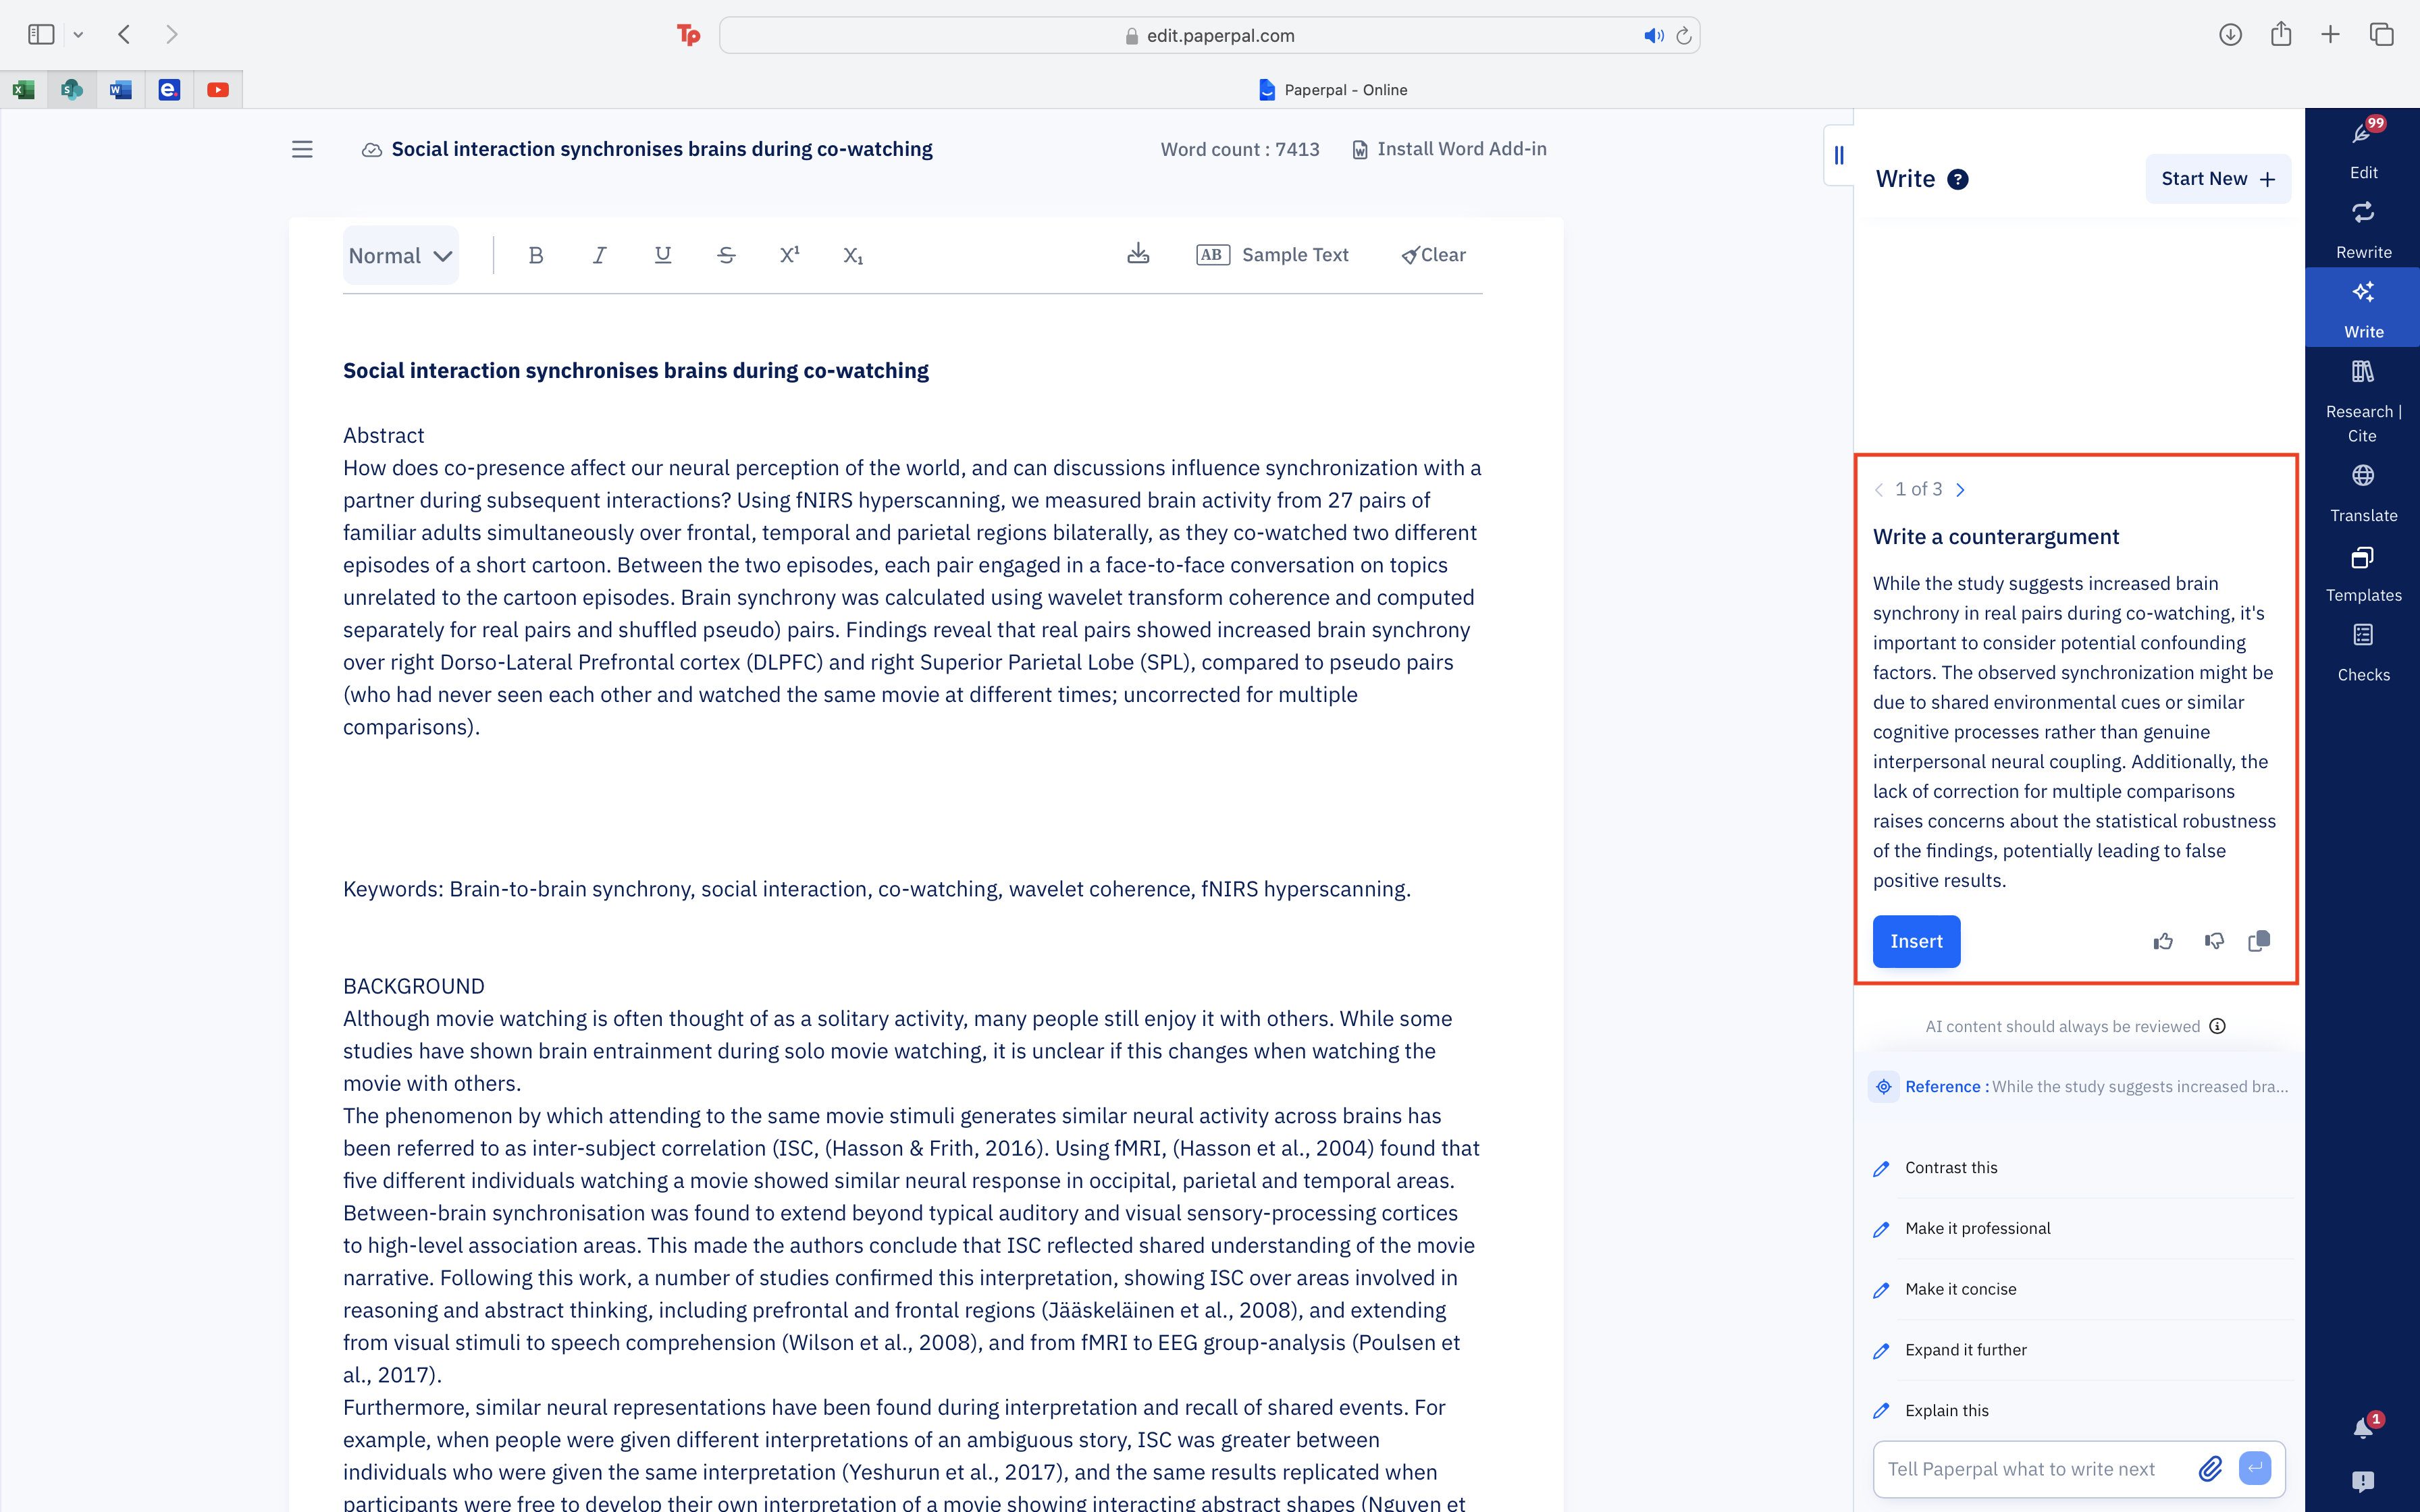Click the Write help question icon
This screenshot has width=2420, height=1512.
pyautogui.click(x=1958, y=179)
